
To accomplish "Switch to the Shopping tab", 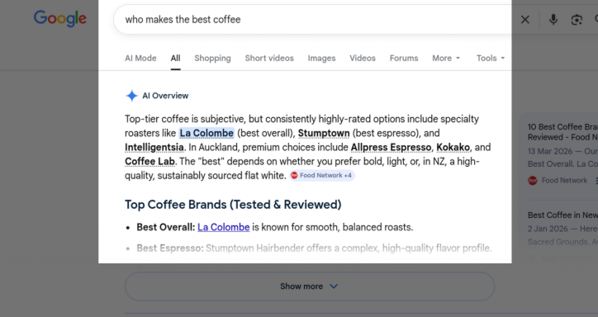I will [212, 59].
